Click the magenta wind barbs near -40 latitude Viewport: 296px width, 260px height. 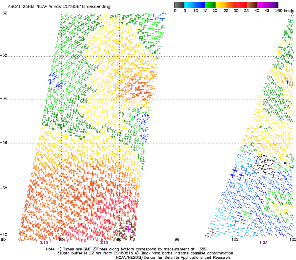128,229
